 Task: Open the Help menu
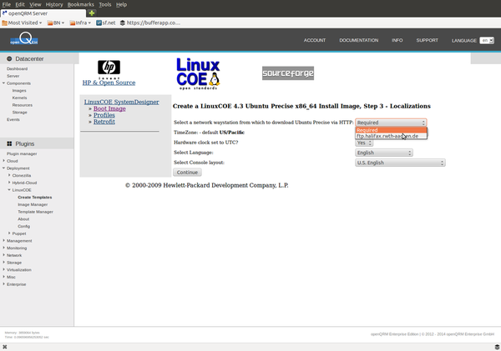click(x=121, y=4)
